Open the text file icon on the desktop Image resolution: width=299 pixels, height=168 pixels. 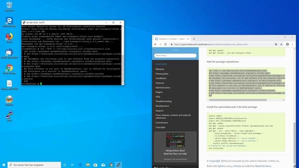pos(9,85)
